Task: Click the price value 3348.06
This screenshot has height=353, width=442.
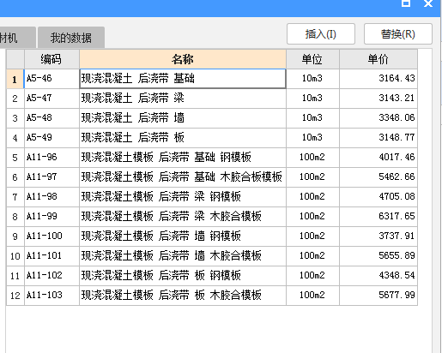Action: point(397,117)
